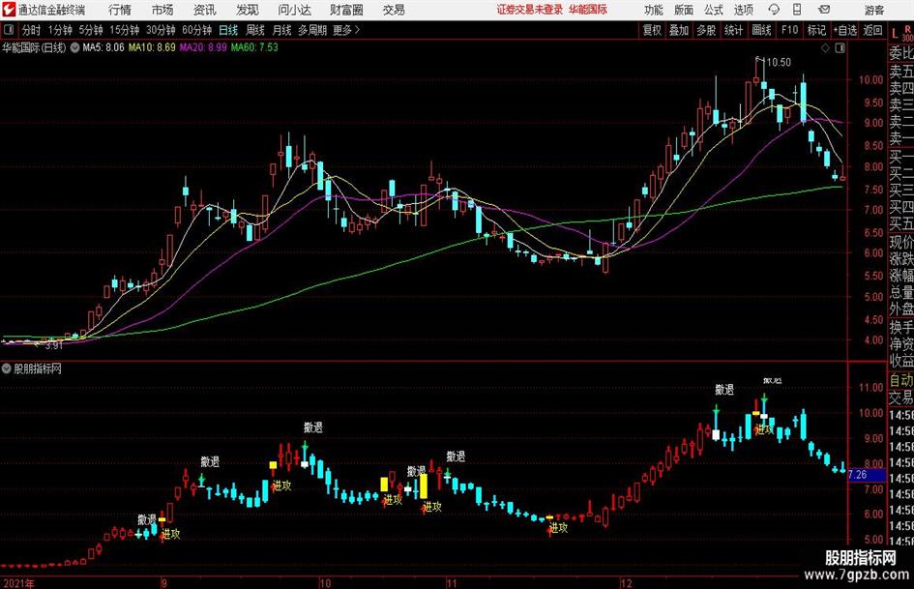Click the 2021年 date axis label
This screenshot has height=589, width=914.
18,583
